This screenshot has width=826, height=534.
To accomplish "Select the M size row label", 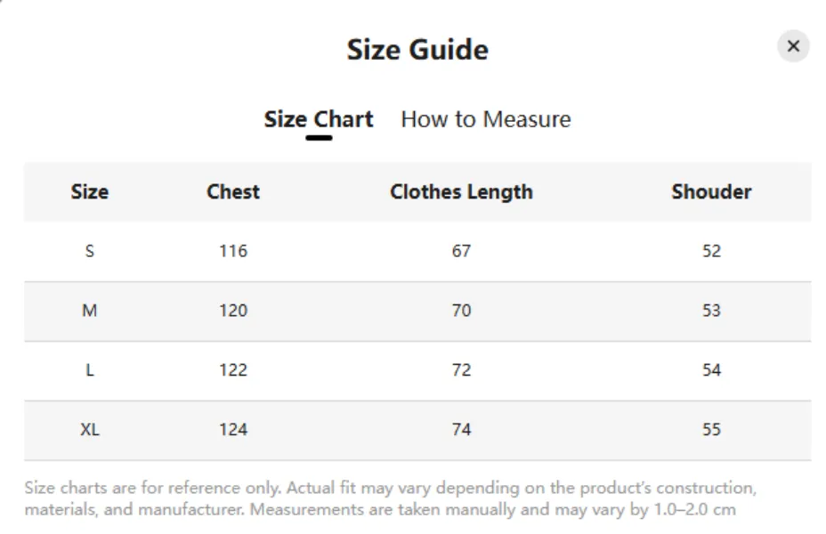I will [90, 311].
